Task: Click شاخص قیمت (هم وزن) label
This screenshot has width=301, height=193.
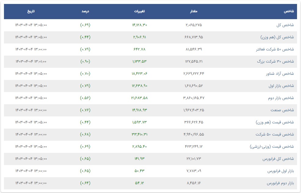Action: coord(275,122)
